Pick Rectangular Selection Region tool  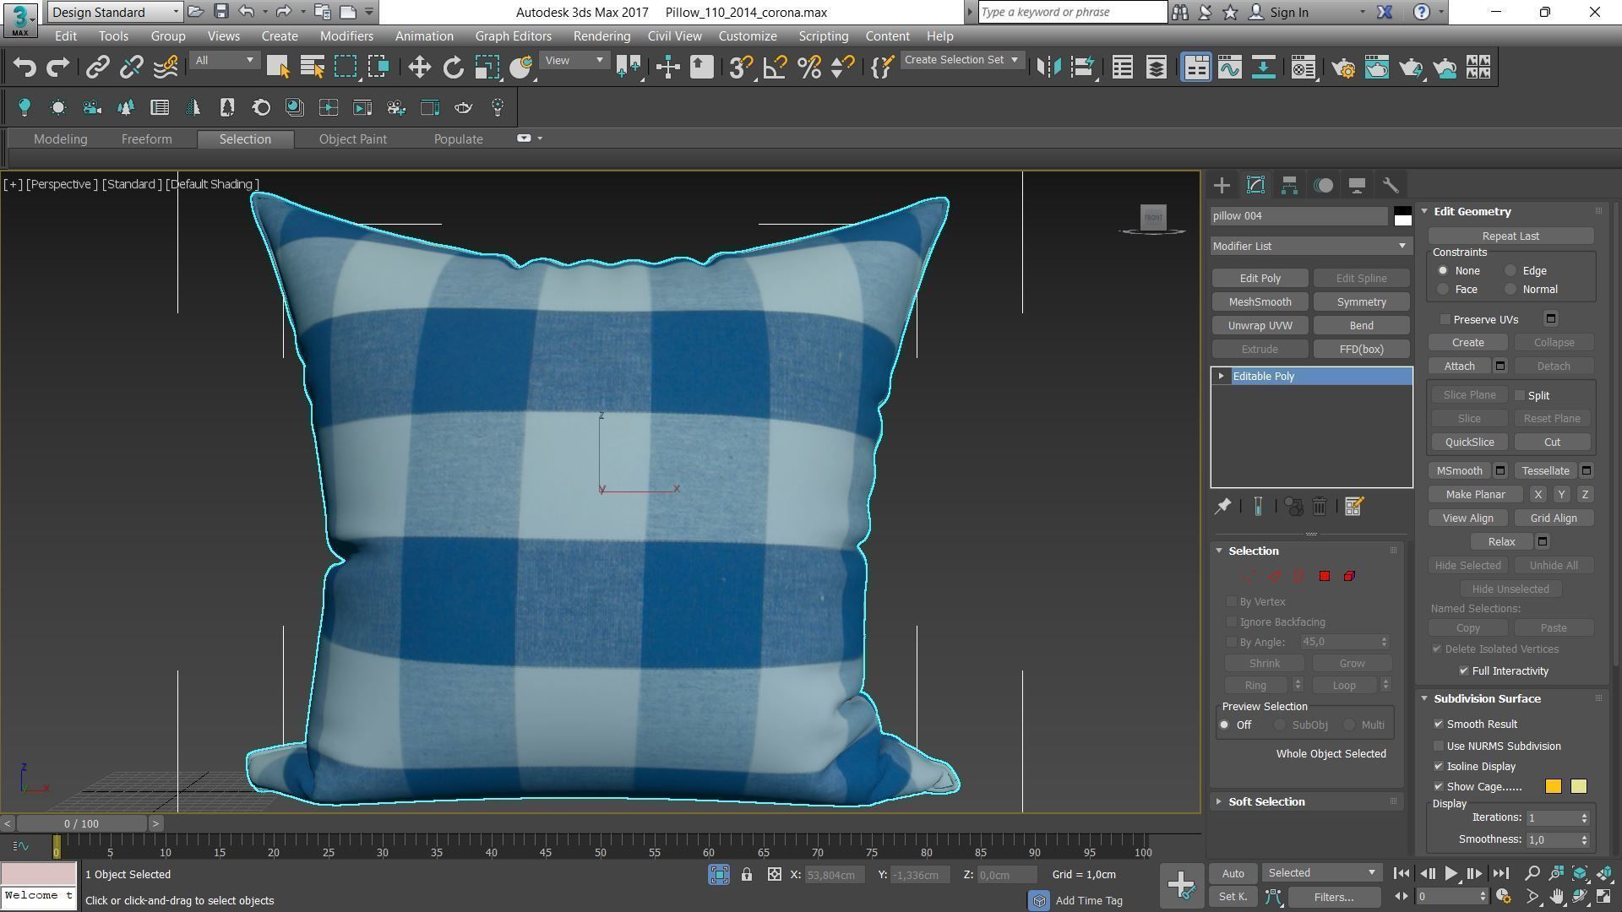[x=346, y=68]
